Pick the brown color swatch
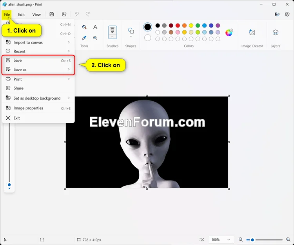The height and width of the screenshot is (245, 294). point(171,32)
